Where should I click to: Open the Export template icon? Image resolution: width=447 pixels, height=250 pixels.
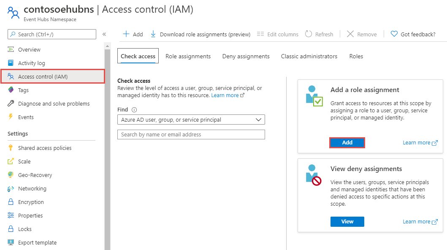point(11,242)
